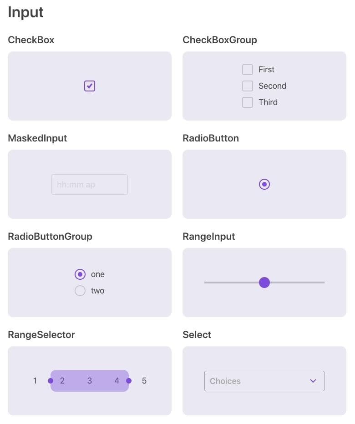Click number 3 in the selected range
This screenshot has height=424, width=355.
pyautogui.click(x=90, y=381)
